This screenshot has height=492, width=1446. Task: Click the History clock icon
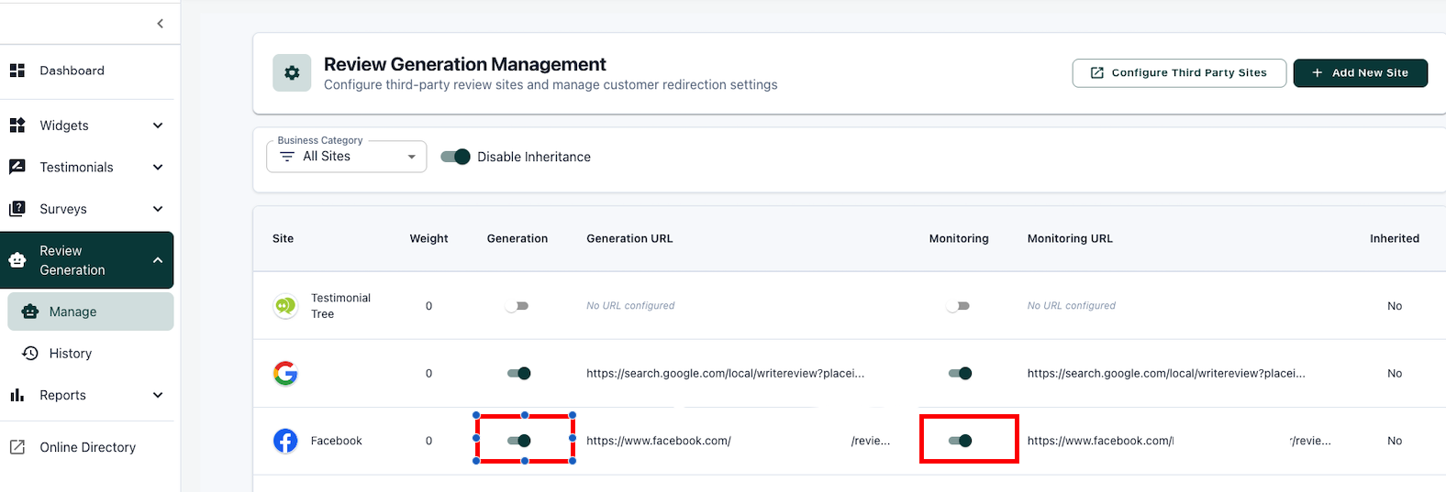30,354
